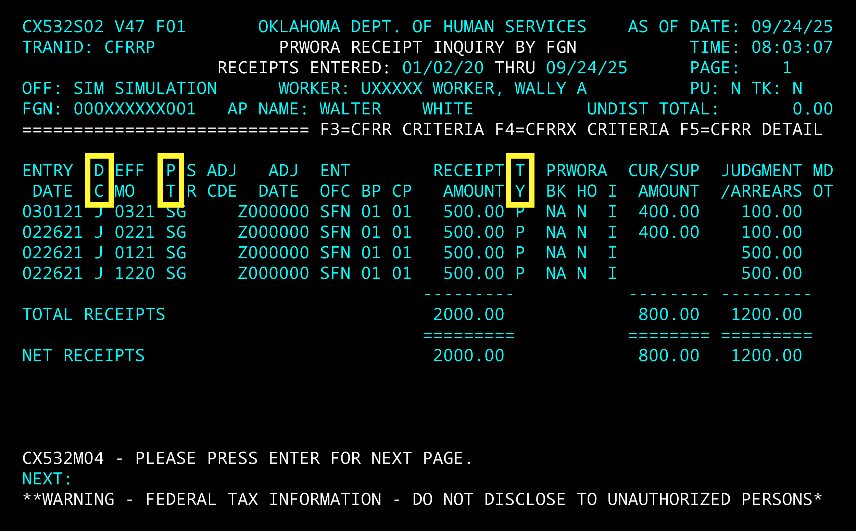Click AP name WALTER
The height and width of the screenshot is (531, 856).
tap(351, 109)
